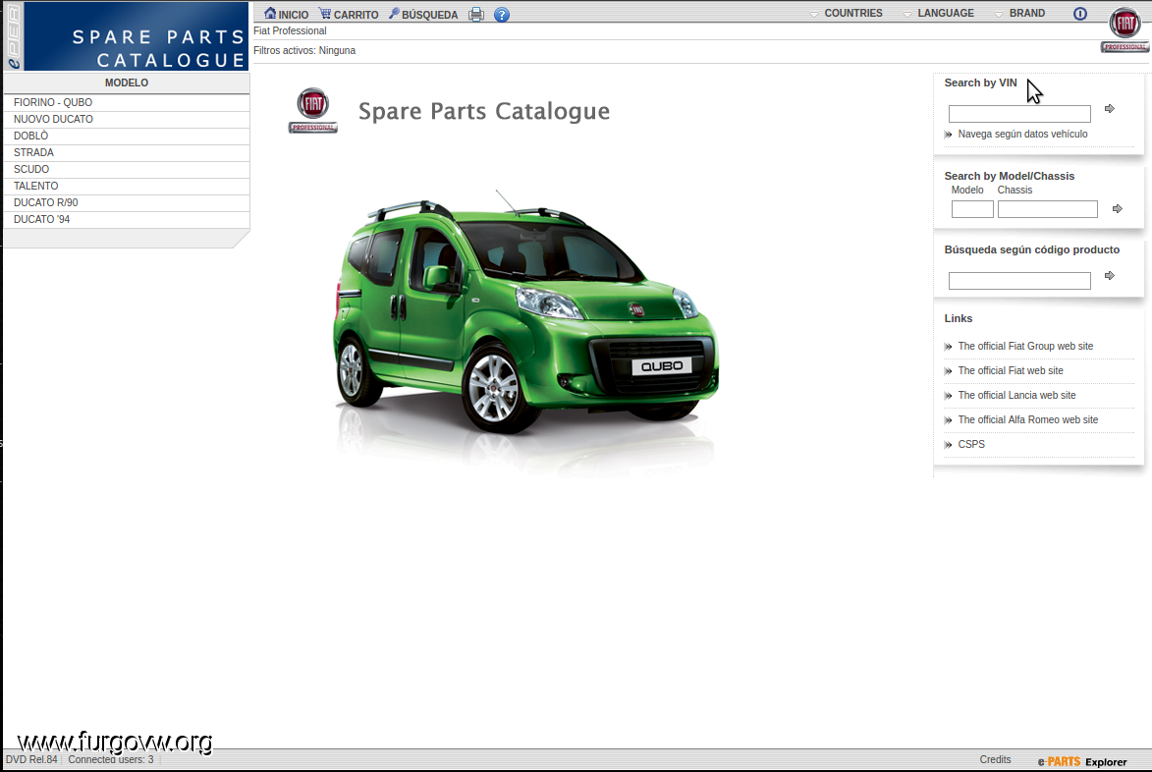Viewport: 1152px width, 772px height.
Task: Select TALENTO model
Action: click(127, 187)
